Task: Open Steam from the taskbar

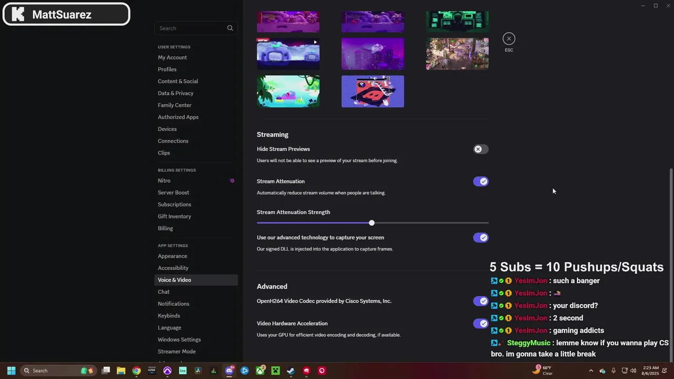Action: click(291, 371)
